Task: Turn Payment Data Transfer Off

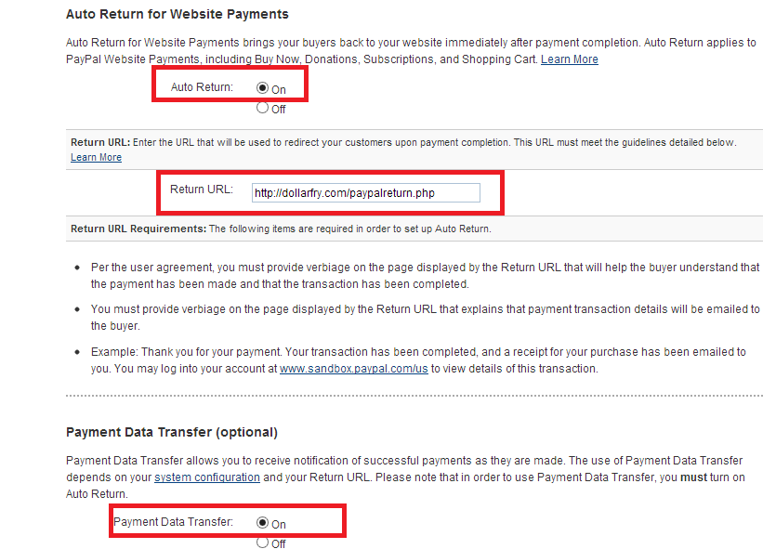Action: (x=263, y=542)
